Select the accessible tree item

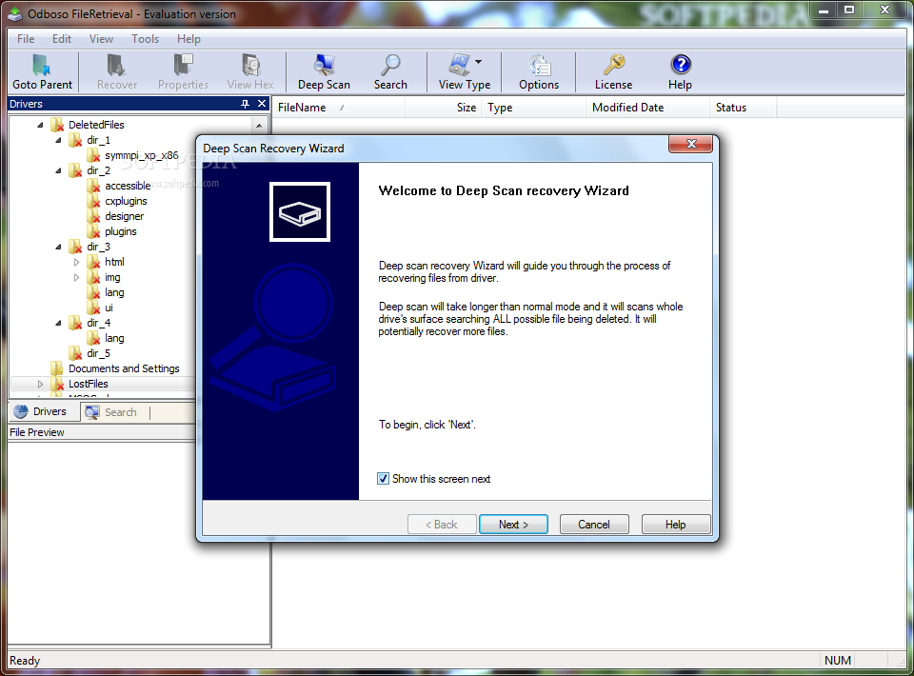tap(128, 186)
